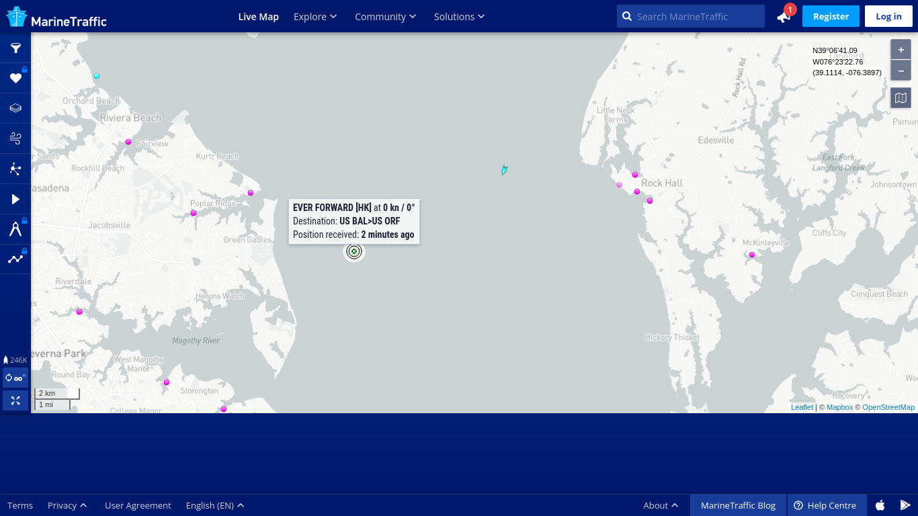Expand the Community menu
Screen dimensions: 918x516
click(386, 16)
